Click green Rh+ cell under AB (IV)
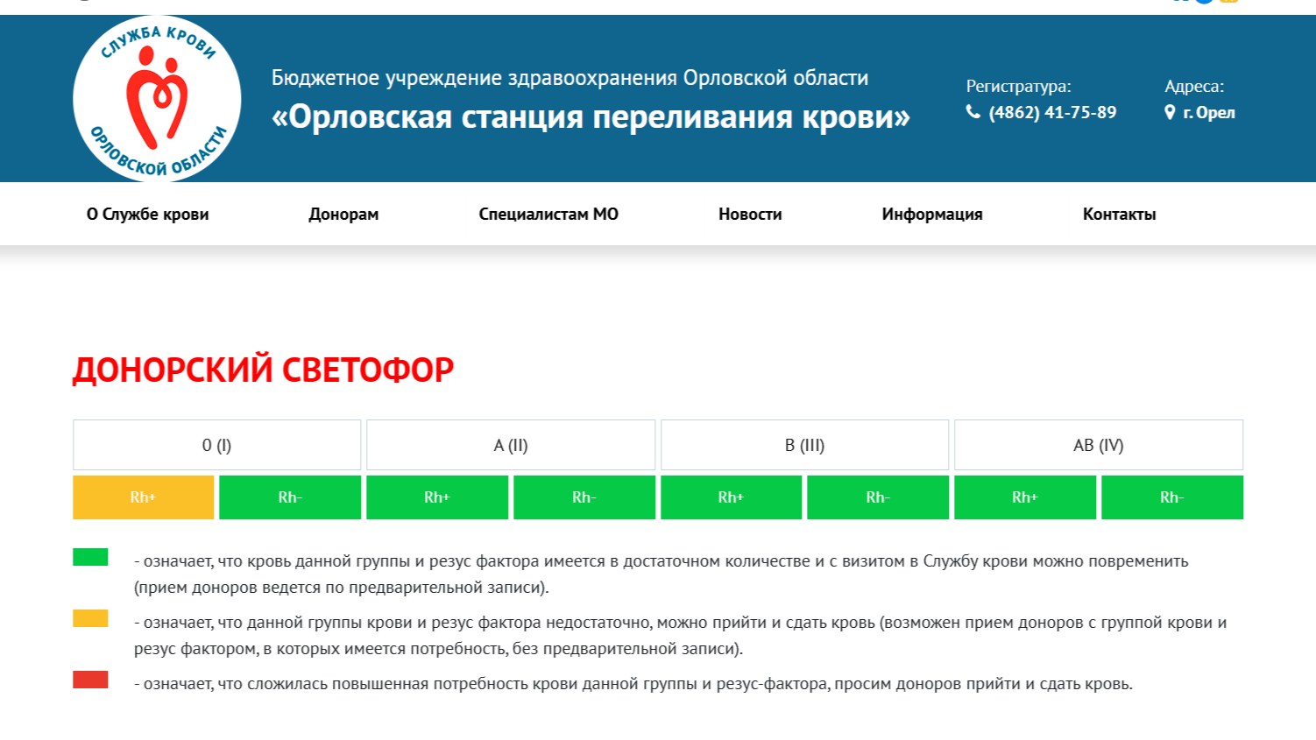1316x740 pixels. coord(1025,497)
